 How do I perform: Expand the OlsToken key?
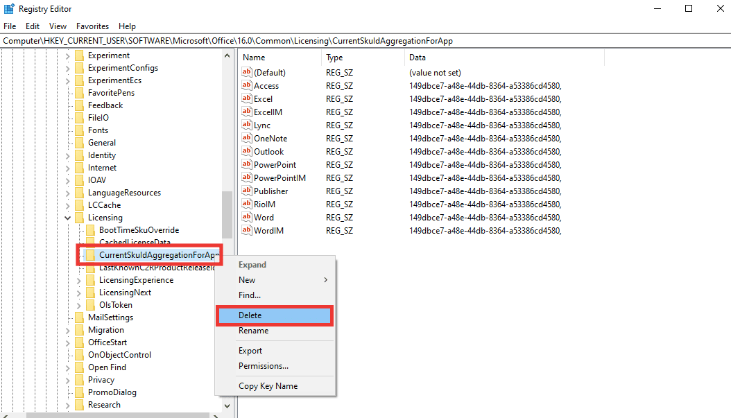(79, 306)
